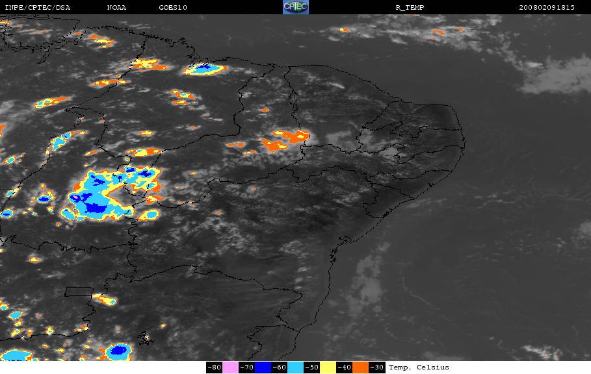The height and width of the screenshot is (374, 591).
Task: Click the NOAA label in the header
Action: pos(117,8)
